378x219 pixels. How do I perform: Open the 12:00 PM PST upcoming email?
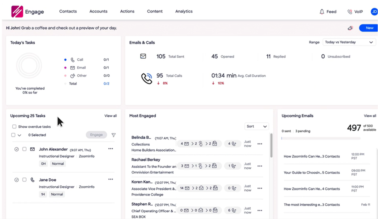click(327, 156)
